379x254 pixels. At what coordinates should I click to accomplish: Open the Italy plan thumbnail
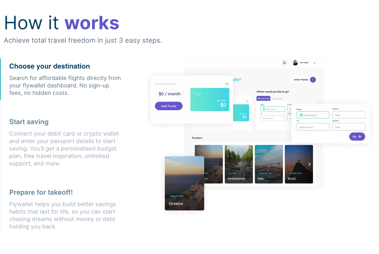269,164
